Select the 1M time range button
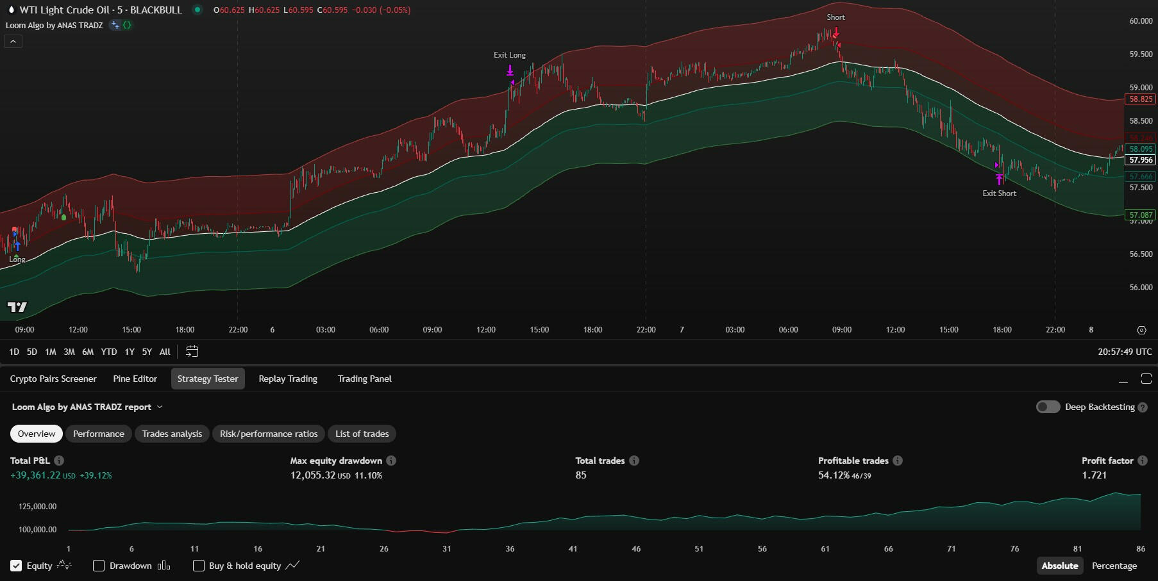 pos(51,352)
